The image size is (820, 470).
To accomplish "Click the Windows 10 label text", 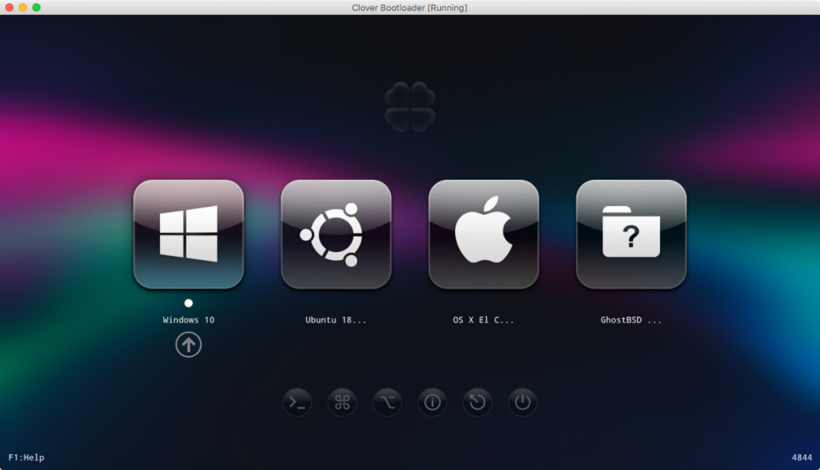I will [189, 320].
